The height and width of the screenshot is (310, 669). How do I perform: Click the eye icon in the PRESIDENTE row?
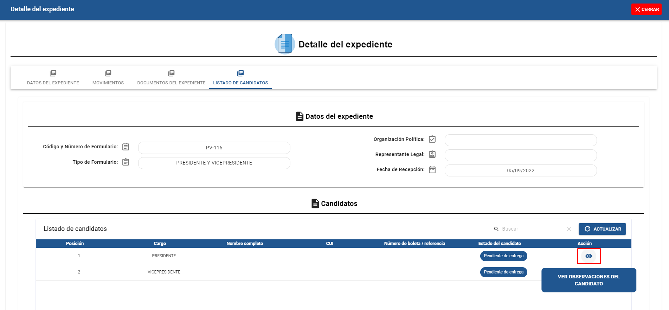point(589,256)
